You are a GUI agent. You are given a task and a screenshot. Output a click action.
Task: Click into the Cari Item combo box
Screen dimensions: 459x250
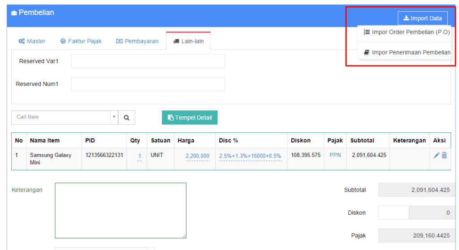pyautogui.click(x=61, y=118)
